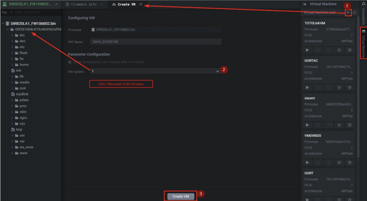Open the Virtual Machine side tab

363,43
